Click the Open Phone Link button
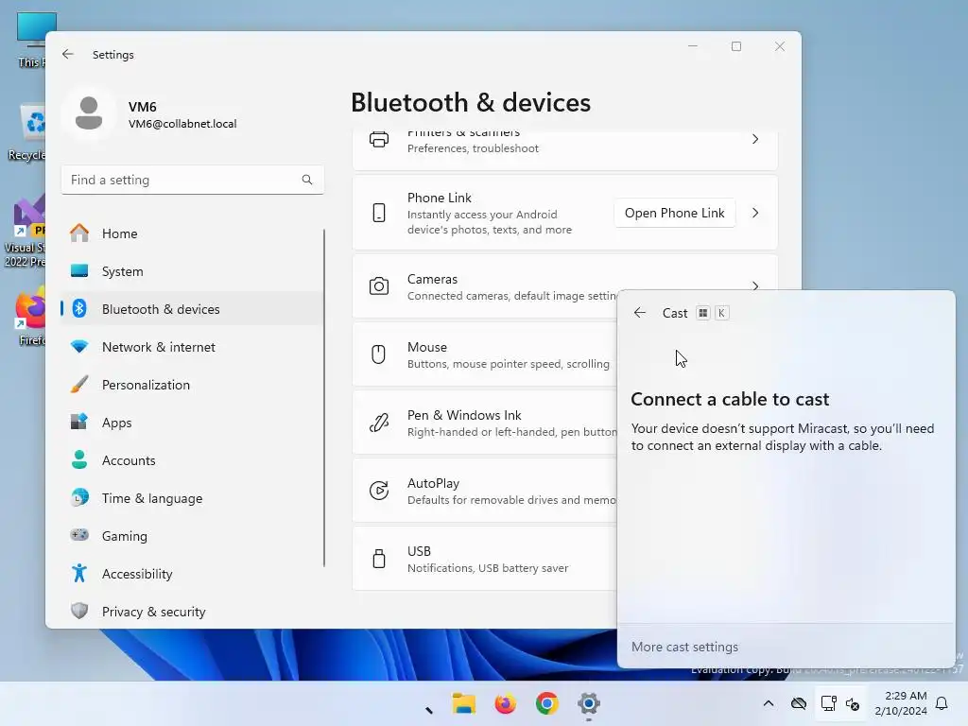Screen dimensions: 968x726 click(x=674, y=213)
